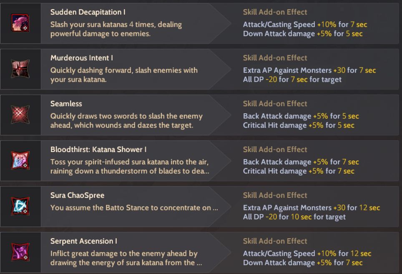Select the Skill Add-on Effect header for Seamless

tap(275, 104)
